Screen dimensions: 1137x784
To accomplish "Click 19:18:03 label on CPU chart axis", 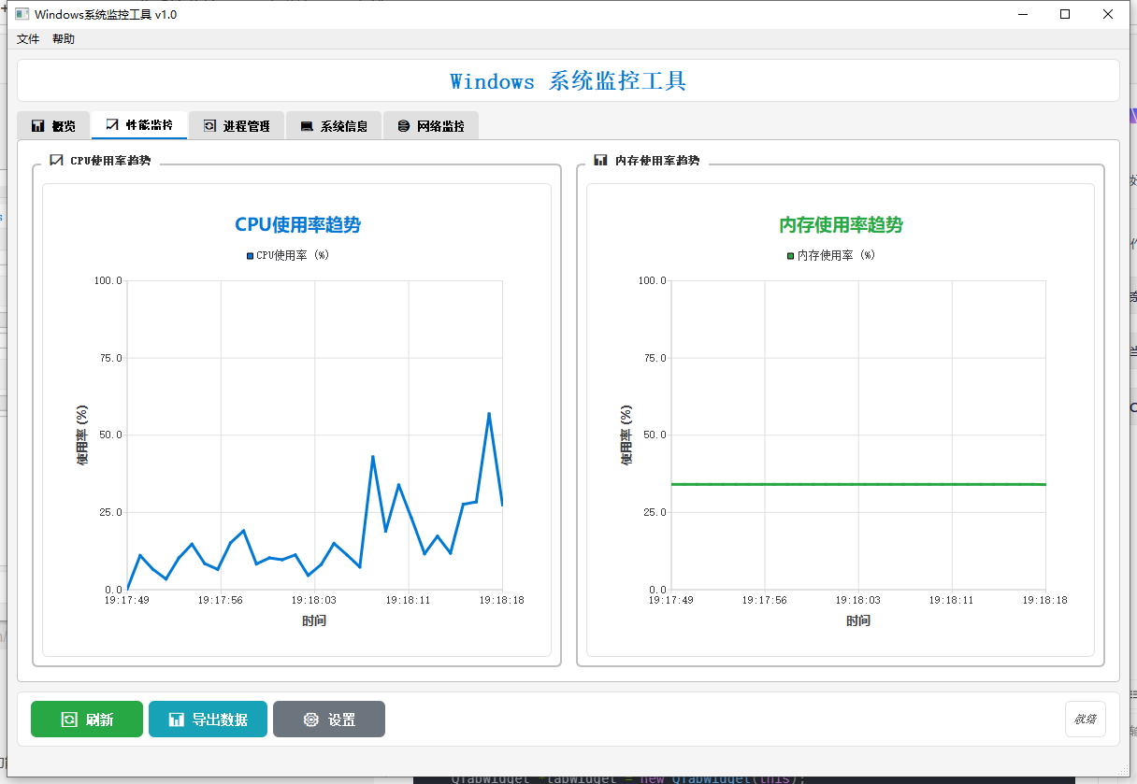I will point(313,601).
